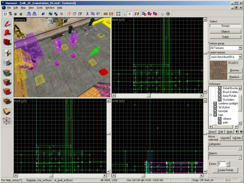244x183 pixels.
Task: Activate the Clipping tool
Action: tap(6, 111)
